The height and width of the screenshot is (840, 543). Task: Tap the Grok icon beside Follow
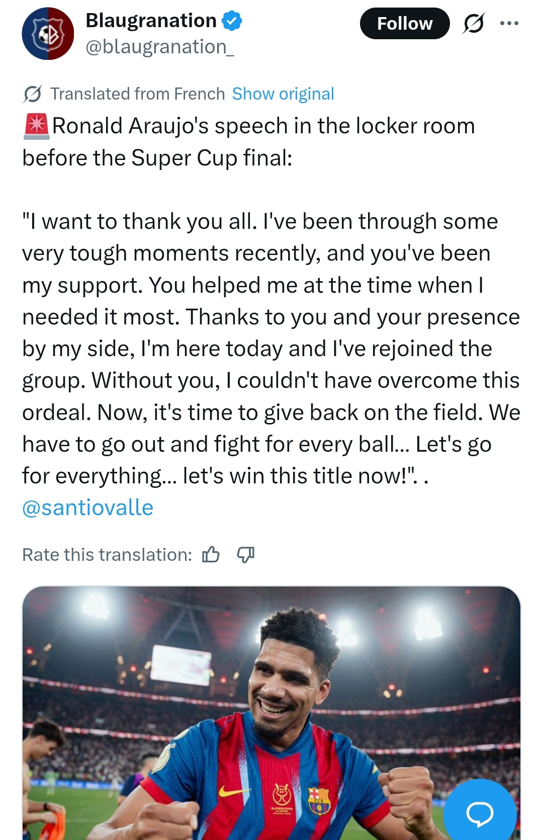tap(473, 23)
